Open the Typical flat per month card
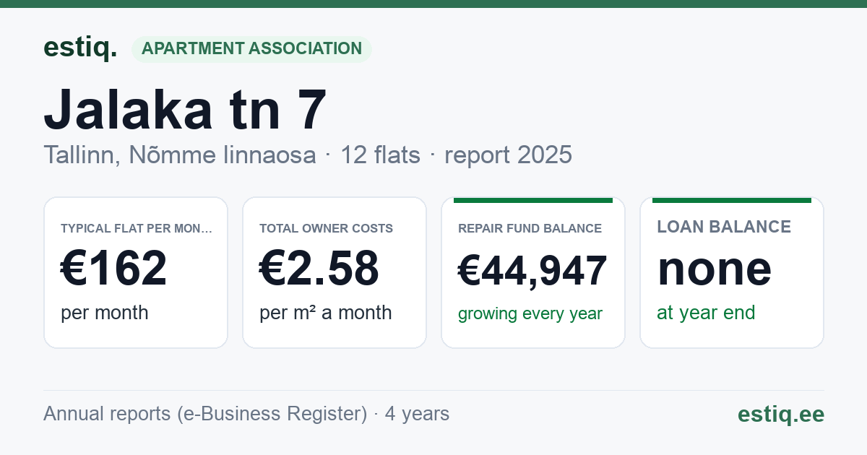 point(136,272)
